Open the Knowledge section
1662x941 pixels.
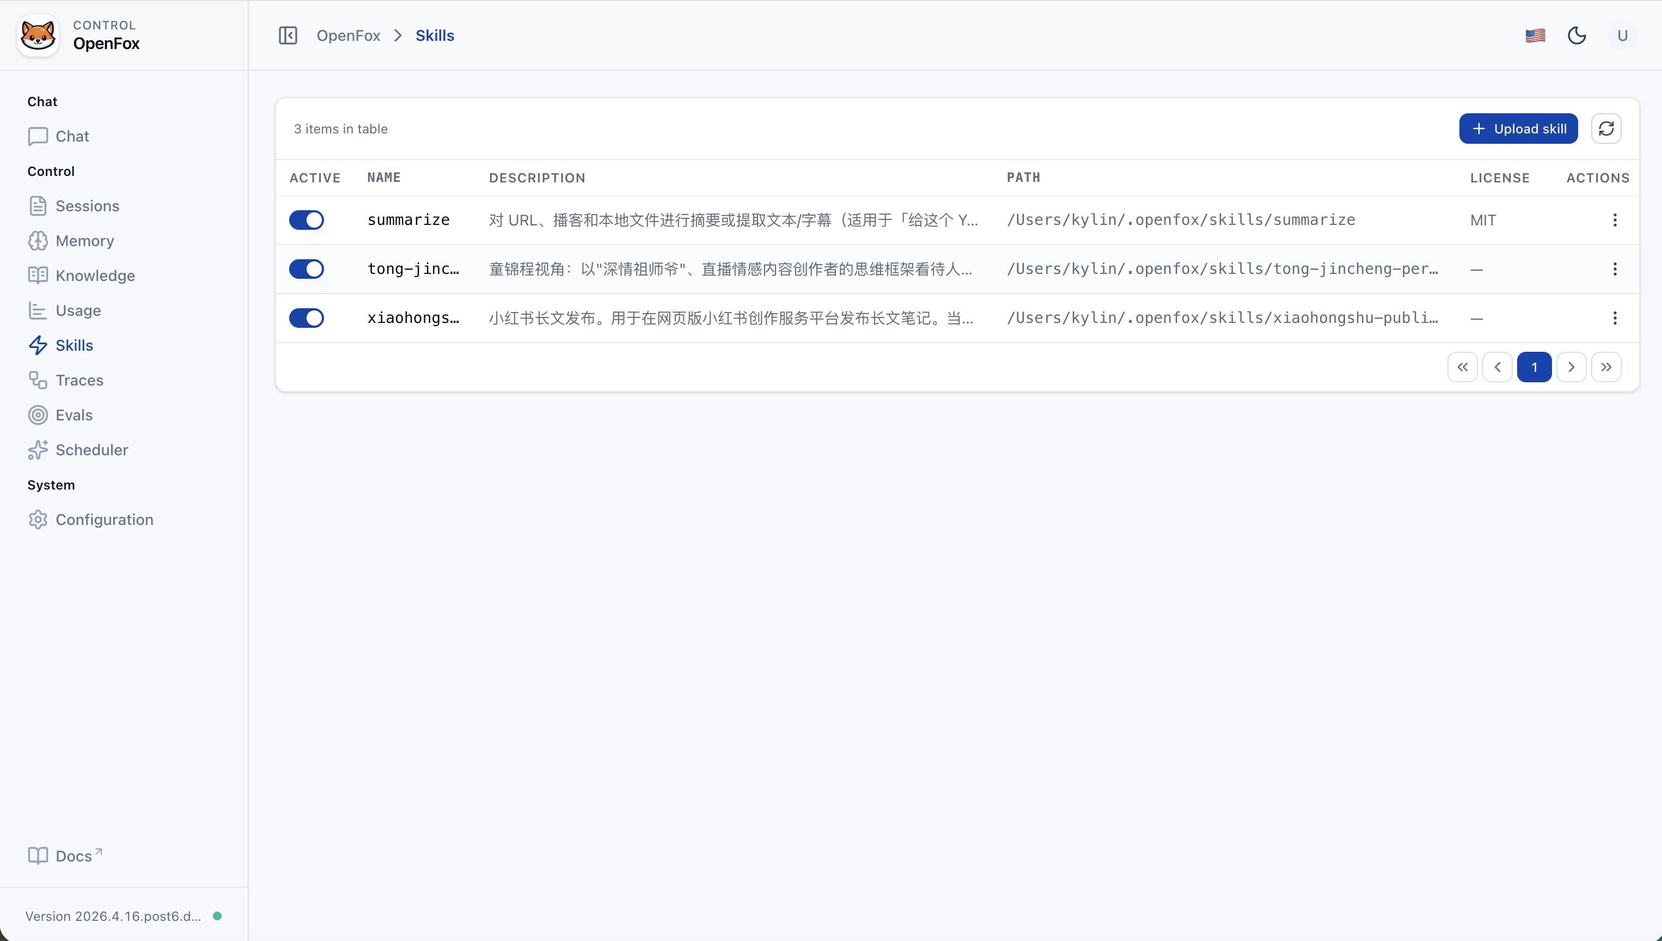[94, 274]
